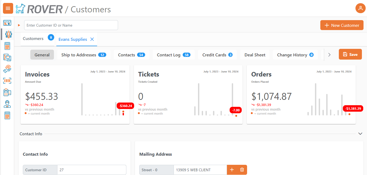Click the Technician worker icon in sidebar

point(7,104)
